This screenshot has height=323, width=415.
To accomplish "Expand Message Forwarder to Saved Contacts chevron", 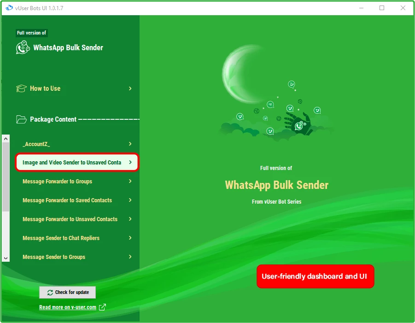I will (130, 200).
